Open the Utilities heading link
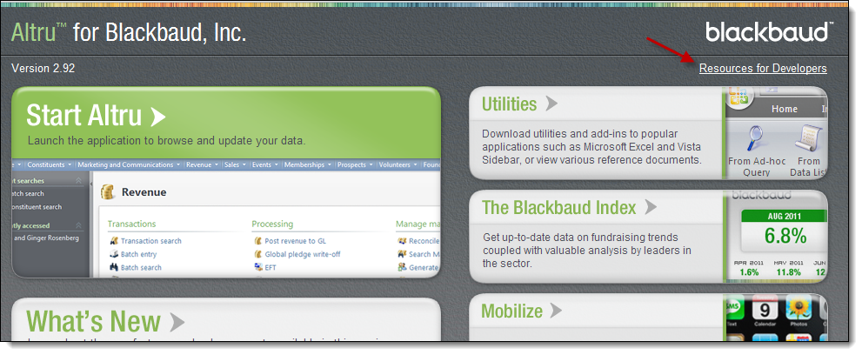Screen dimensions: 862x355 510,104
